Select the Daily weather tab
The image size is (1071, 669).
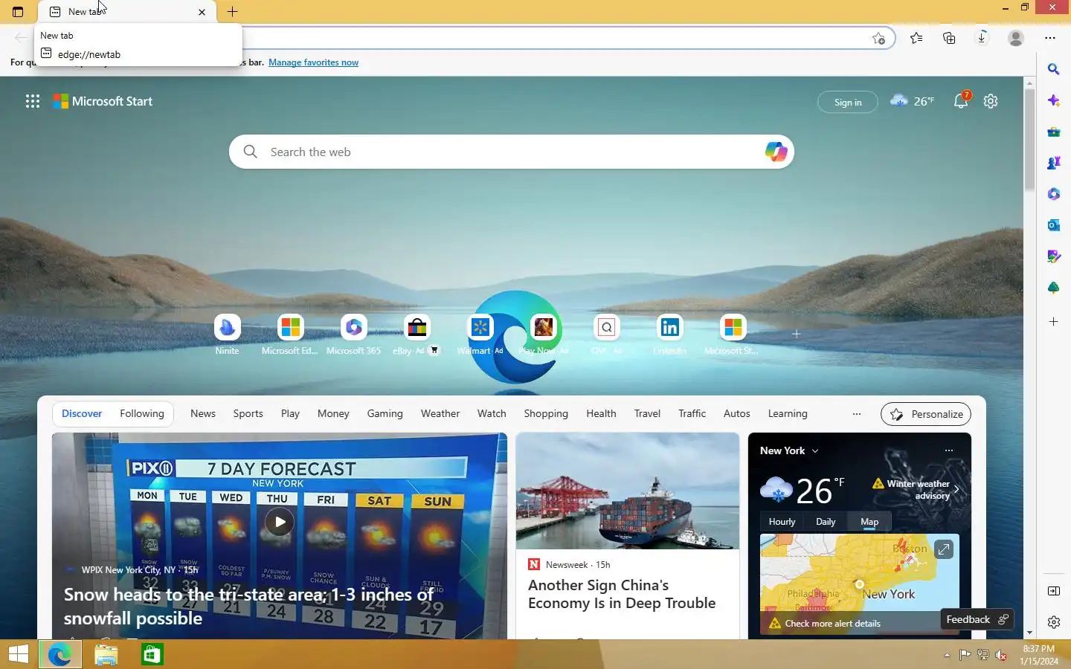(826, 522)
